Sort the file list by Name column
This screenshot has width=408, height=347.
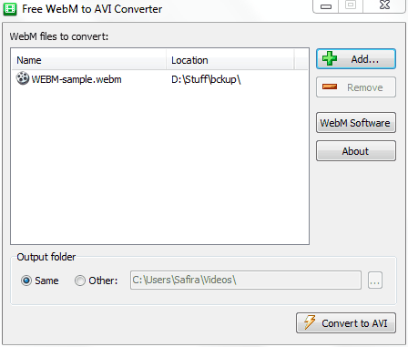[x=88, y=60]
